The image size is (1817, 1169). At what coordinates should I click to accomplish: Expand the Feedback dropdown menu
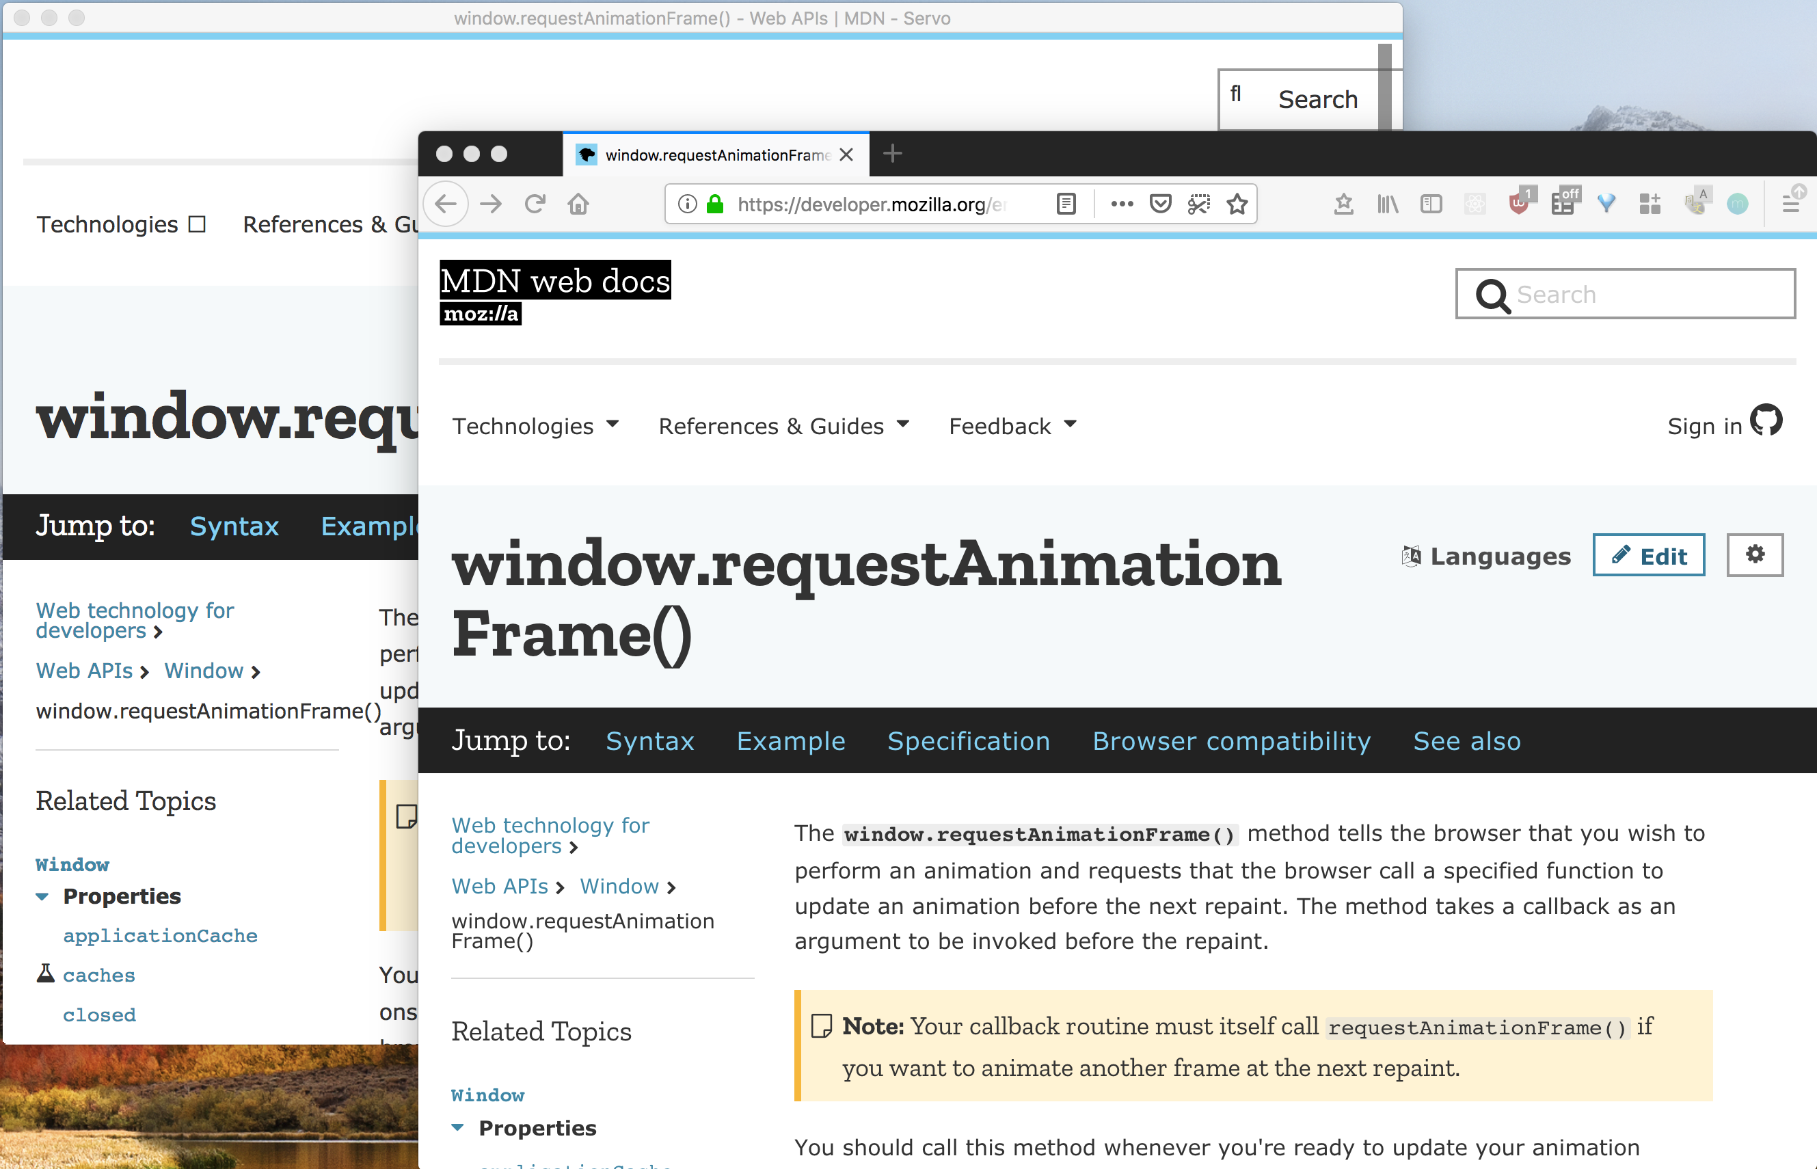1012,426
